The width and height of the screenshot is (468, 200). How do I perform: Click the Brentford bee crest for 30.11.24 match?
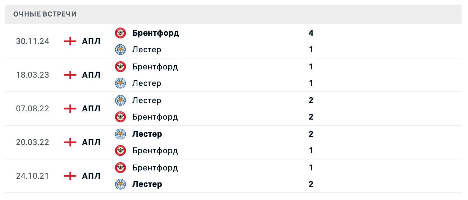click(x=120, y=33)
